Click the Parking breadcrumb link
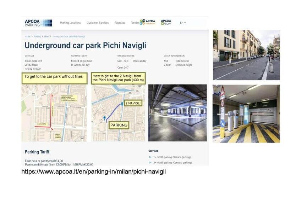This screenshot has height=198, width=291. pos(37,36)
